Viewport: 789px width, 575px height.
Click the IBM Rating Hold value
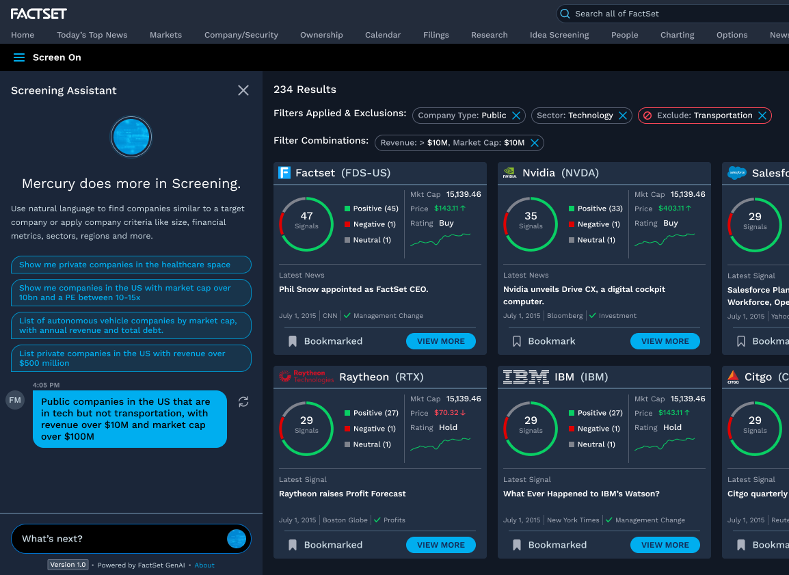[x=672, y=427]
